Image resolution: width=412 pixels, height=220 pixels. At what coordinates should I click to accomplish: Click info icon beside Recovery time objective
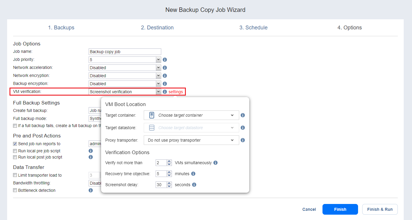[x=193, y=174]
